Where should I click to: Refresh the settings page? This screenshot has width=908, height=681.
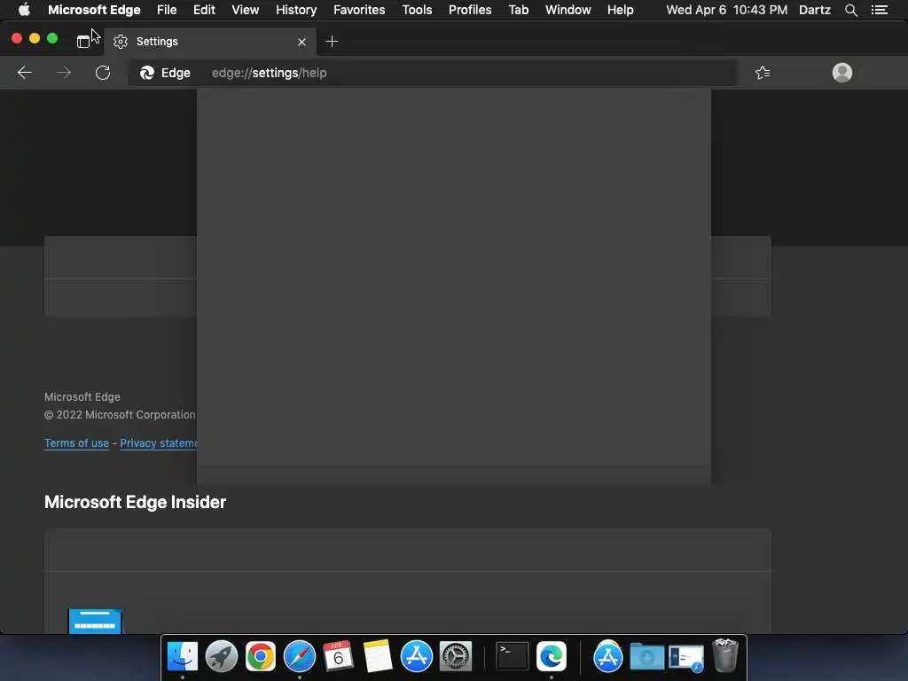(103, 73)
